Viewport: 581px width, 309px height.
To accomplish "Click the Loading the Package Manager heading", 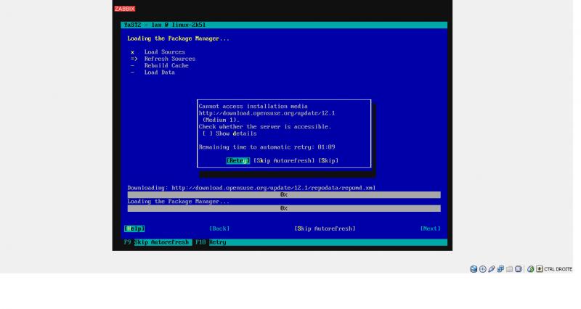I will pos(178,38).
